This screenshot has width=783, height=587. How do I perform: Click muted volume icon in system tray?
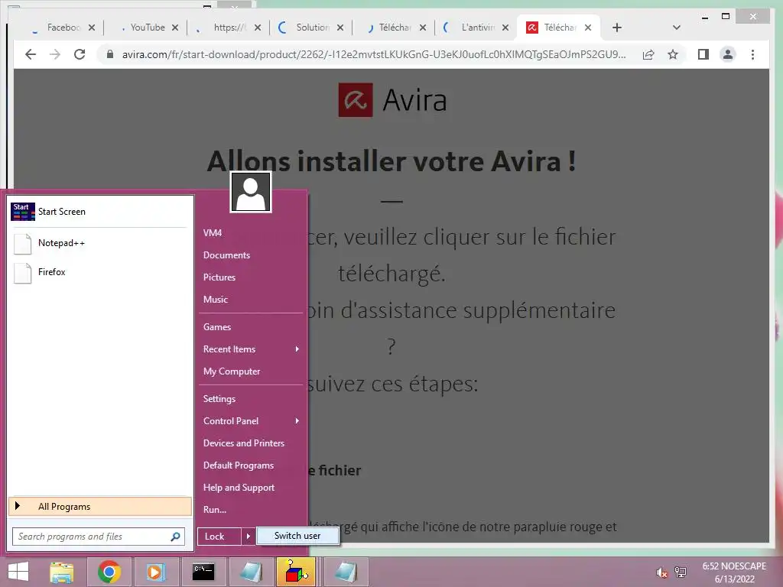point(662,573)
